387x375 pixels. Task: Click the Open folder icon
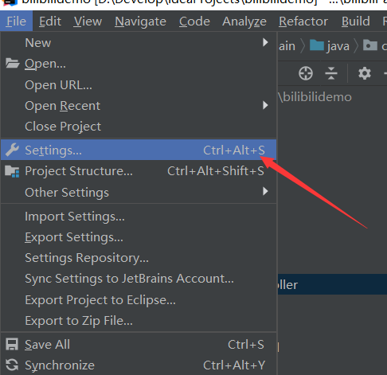pyautogui.click(x=12, y=63)
